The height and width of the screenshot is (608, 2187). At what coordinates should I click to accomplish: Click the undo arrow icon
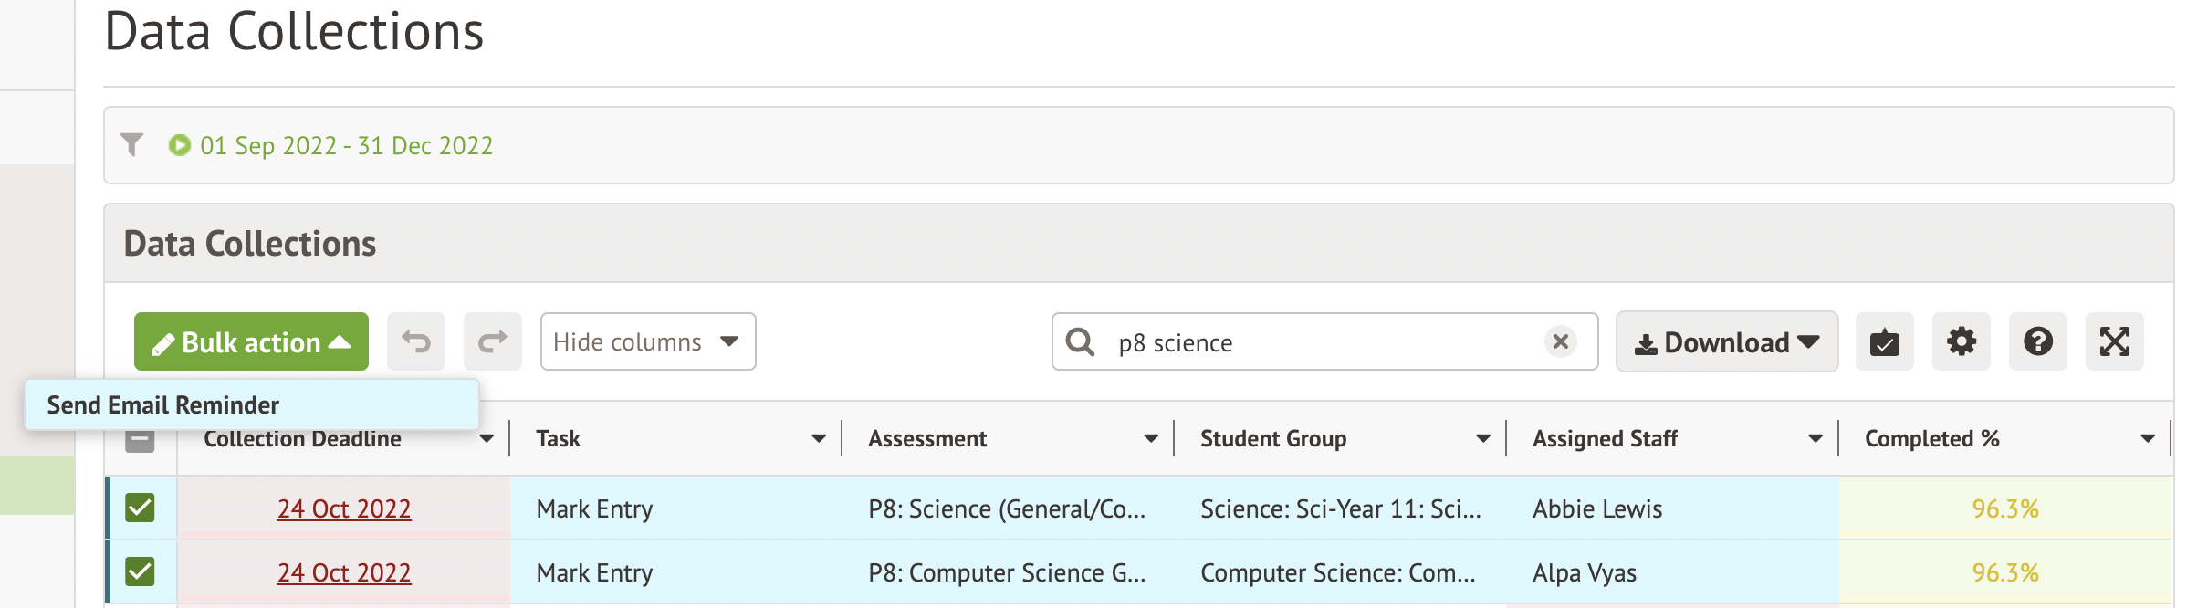tap(416, 342)
